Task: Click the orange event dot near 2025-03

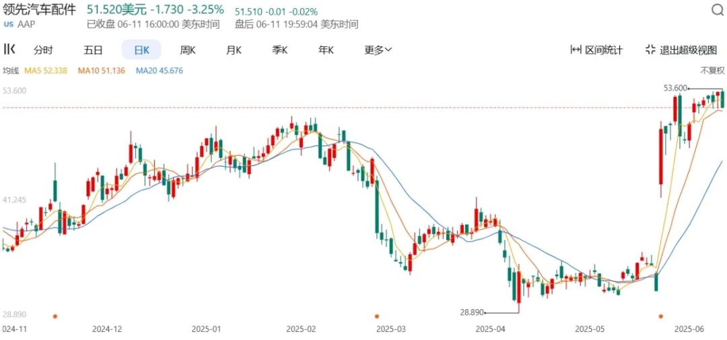Action: coord(377,316)
